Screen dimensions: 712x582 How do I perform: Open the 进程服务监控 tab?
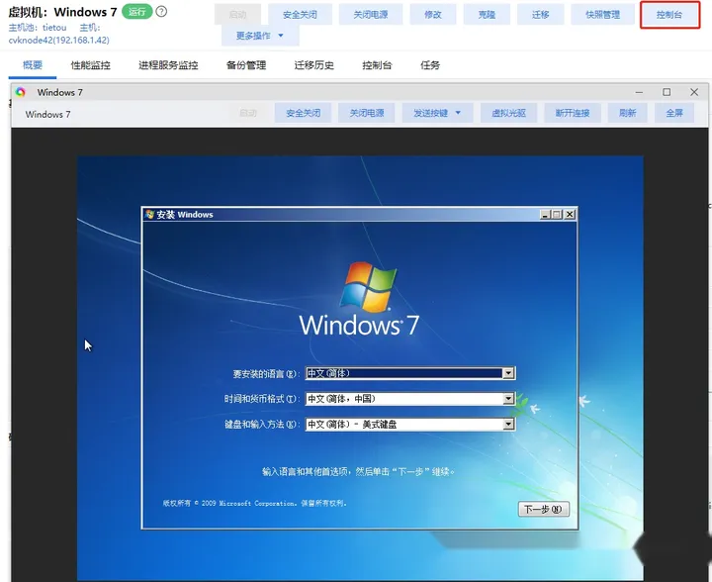(x=168, y=65)
